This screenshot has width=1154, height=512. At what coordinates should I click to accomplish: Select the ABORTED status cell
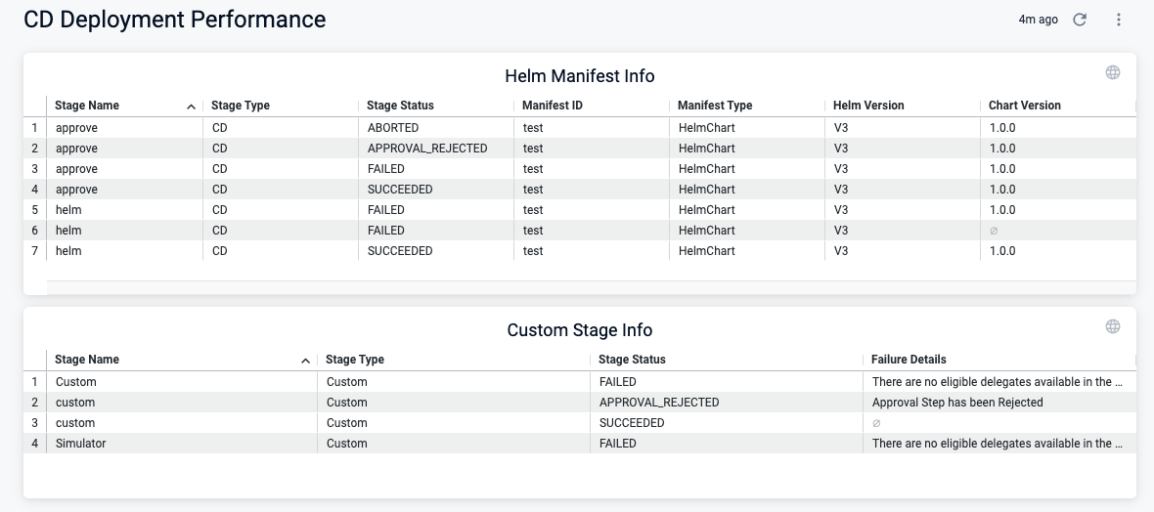393,128
